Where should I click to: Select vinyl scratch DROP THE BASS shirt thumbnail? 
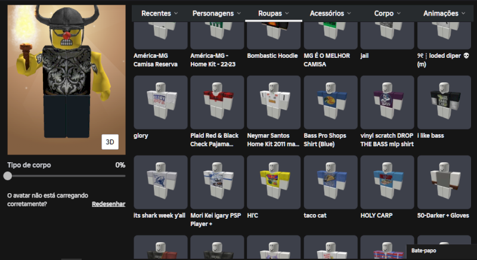[x=387, y=103]
